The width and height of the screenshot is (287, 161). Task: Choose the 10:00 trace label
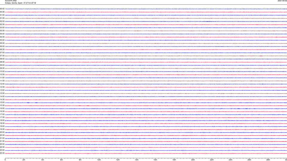tap(2, 72)
